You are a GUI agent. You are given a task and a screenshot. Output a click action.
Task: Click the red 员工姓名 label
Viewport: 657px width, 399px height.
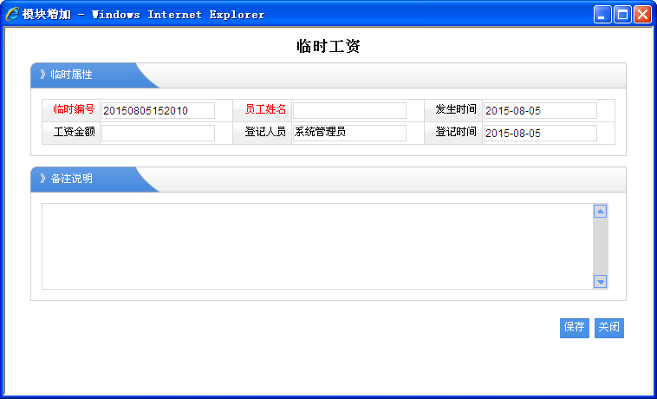265,110
